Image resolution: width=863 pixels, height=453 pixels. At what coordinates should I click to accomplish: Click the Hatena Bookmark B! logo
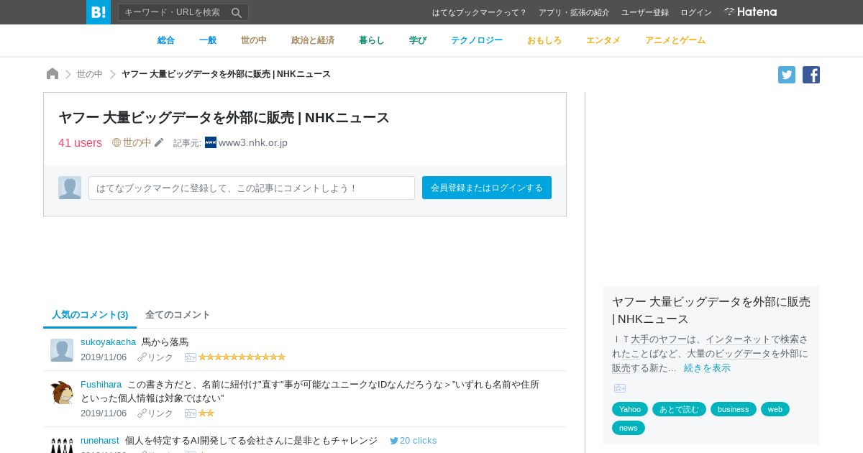[99, 12]
